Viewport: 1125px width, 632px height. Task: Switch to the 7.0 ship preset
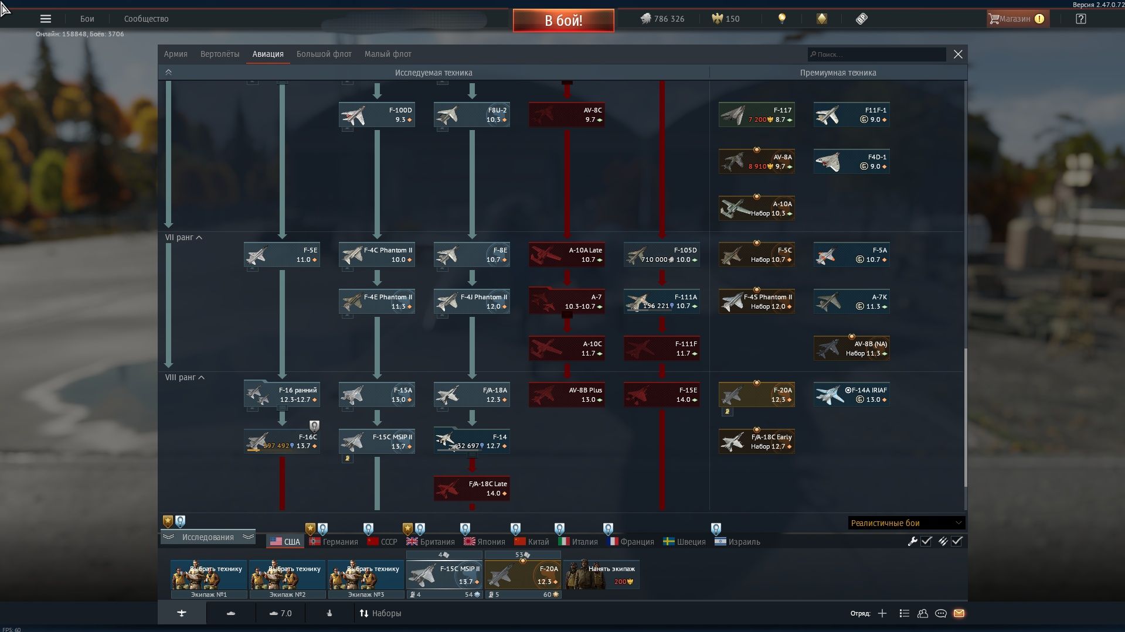coord(280,613)
